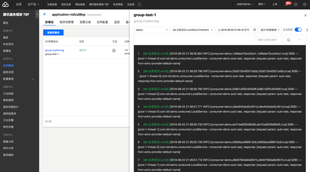
Task: Expand the 云产品 products menu
Action: [x=33, y=4]
